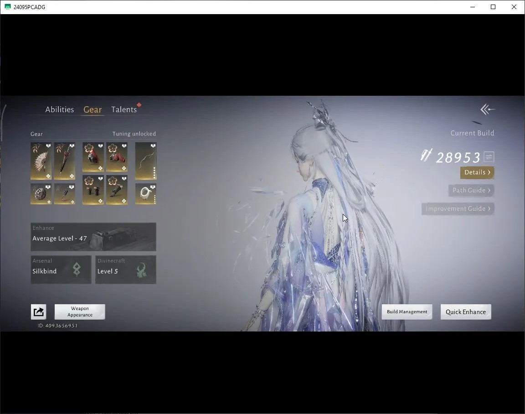
Task: Expand build Details
Action: pos(477,172)
